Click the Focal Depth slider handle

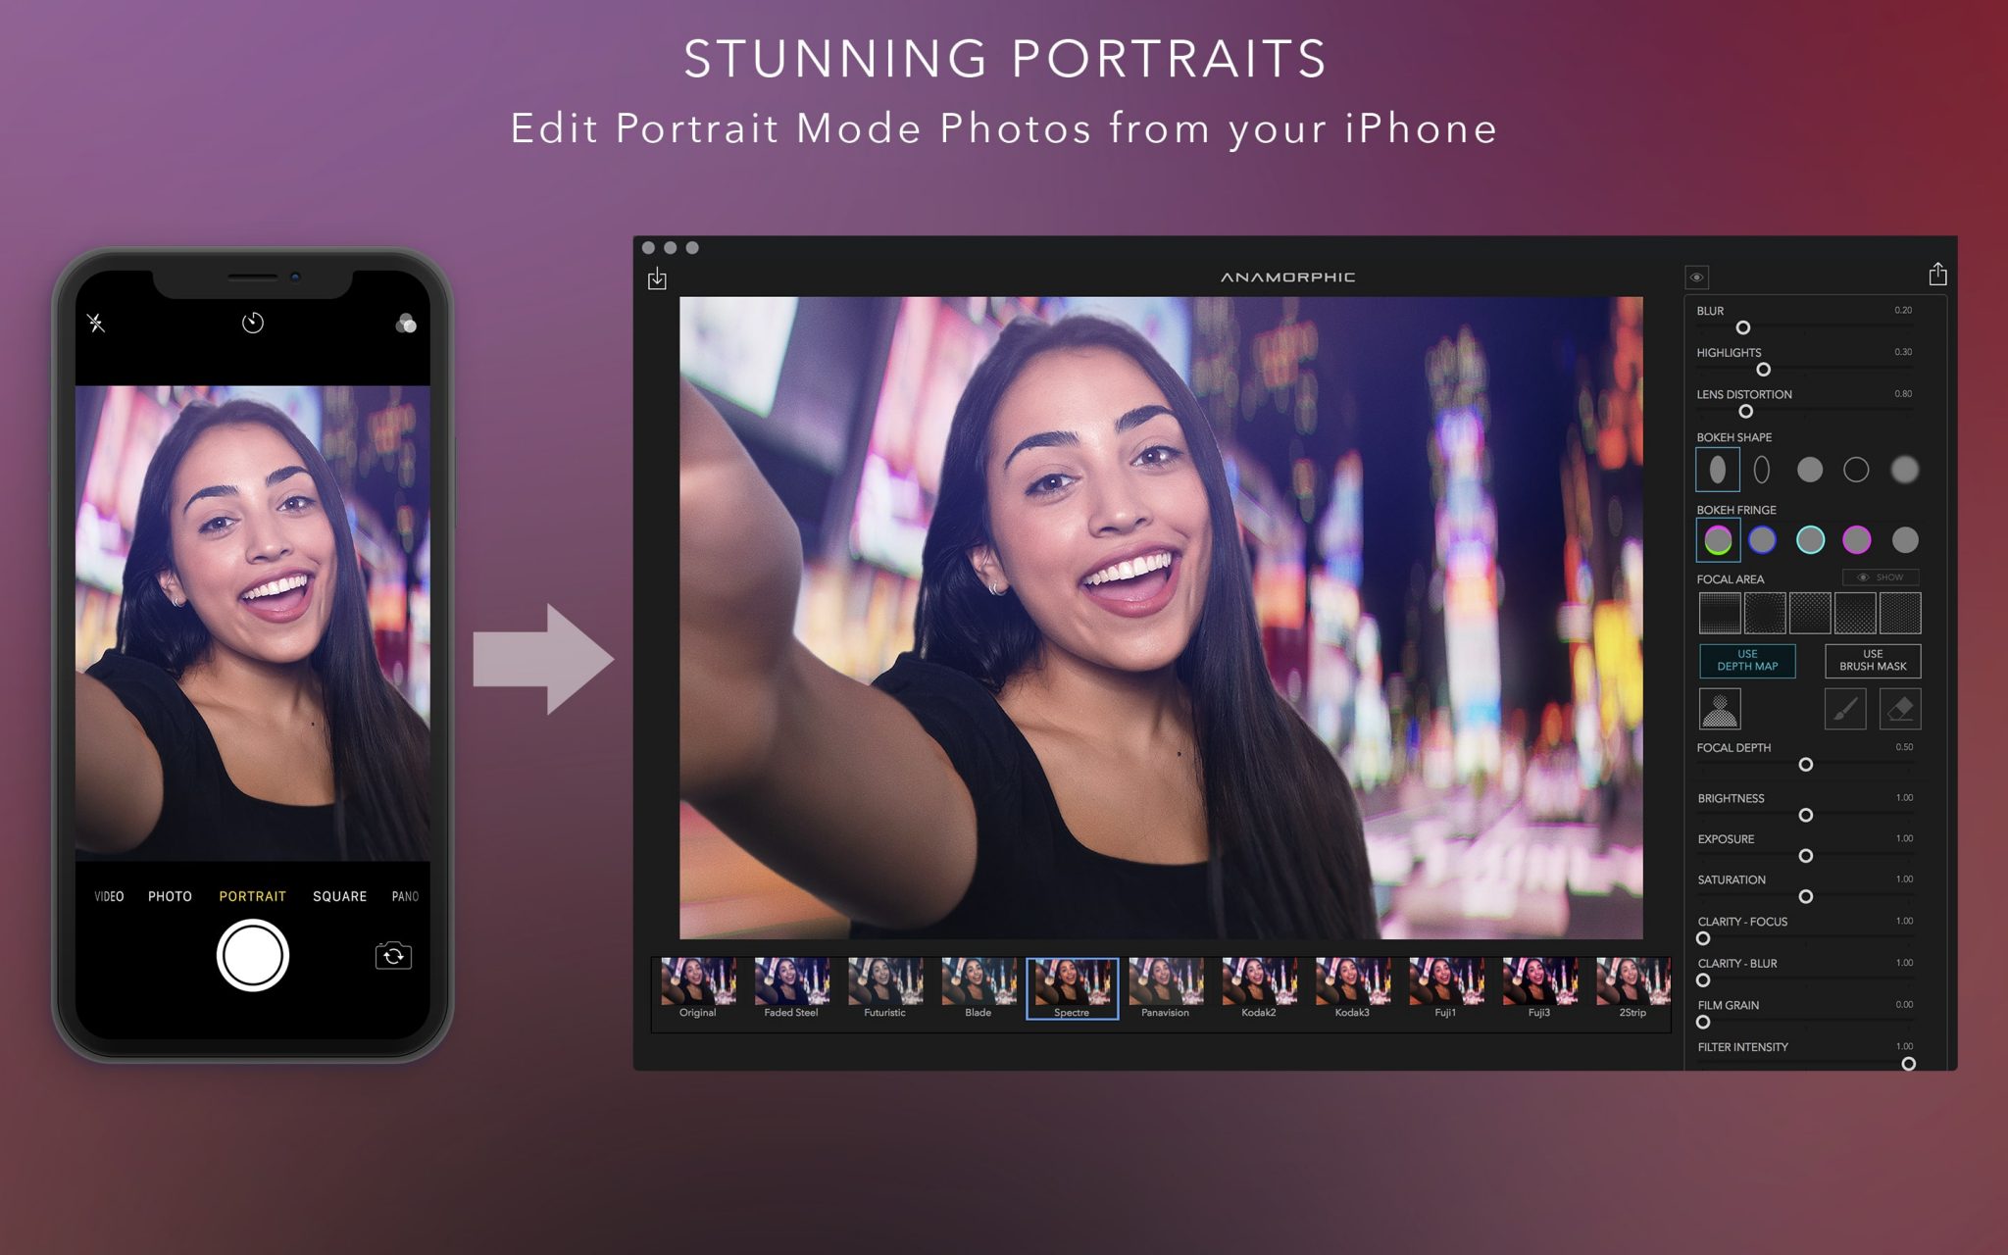coord(1806,766)
